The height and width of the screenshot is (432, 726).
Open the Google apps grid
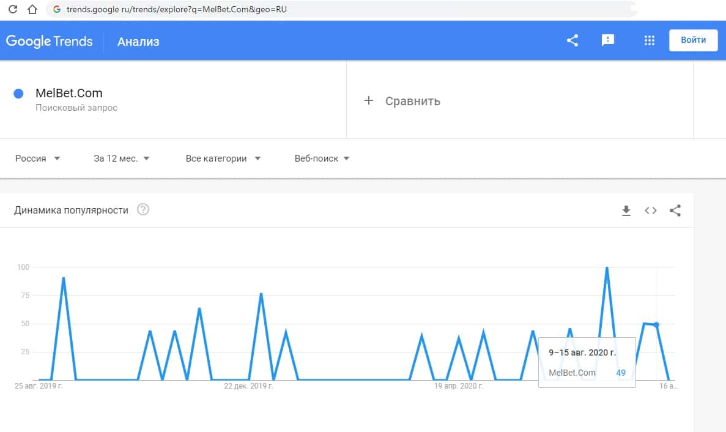tap(650, 41)
